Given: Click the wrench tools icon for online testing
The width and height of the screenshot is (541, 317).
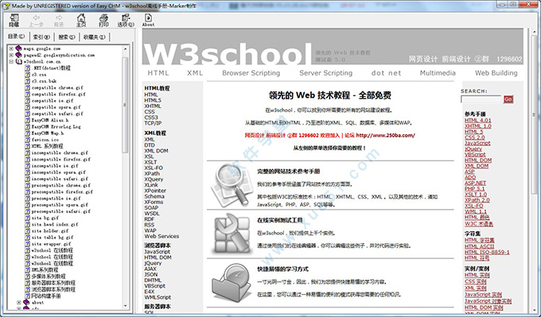Looking at the screenshot, I should (232, 234).
